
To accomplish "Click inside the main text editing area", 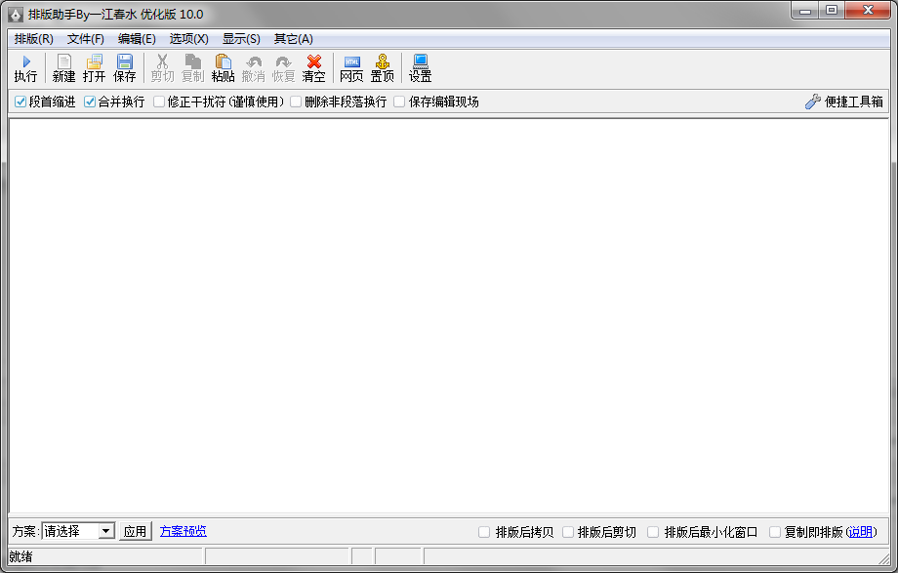I will click(448, 315).
